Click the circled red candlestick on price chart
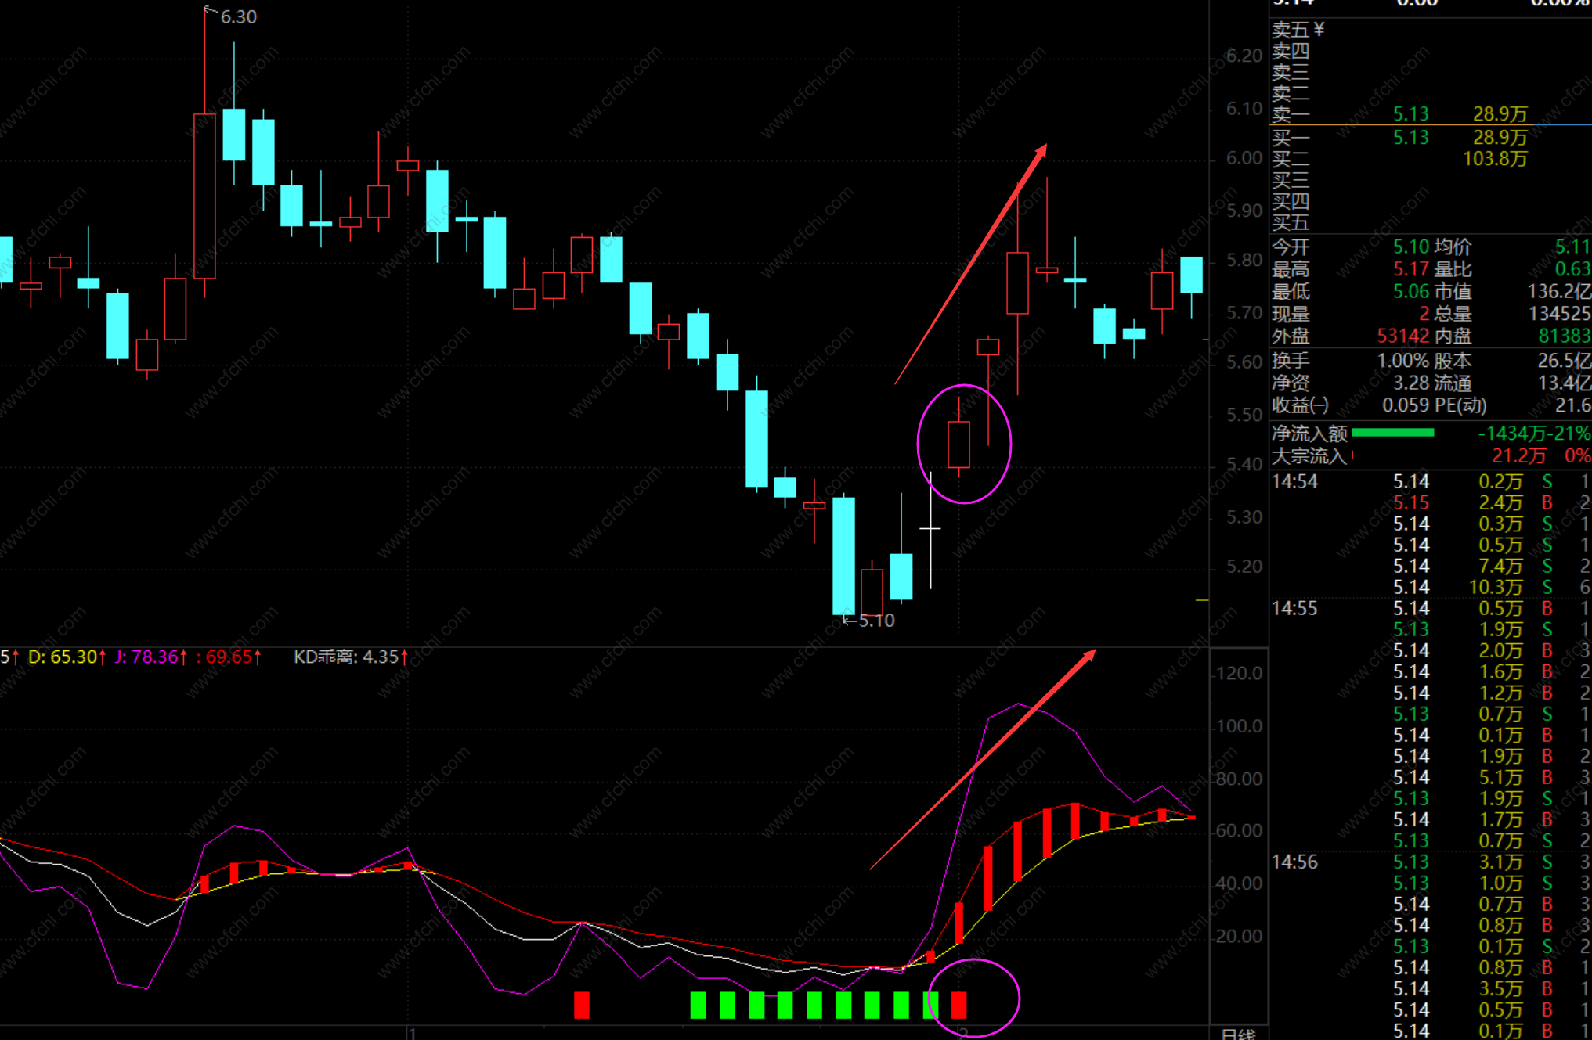This screenshot has height=1040, width=1592. point(958,444)
